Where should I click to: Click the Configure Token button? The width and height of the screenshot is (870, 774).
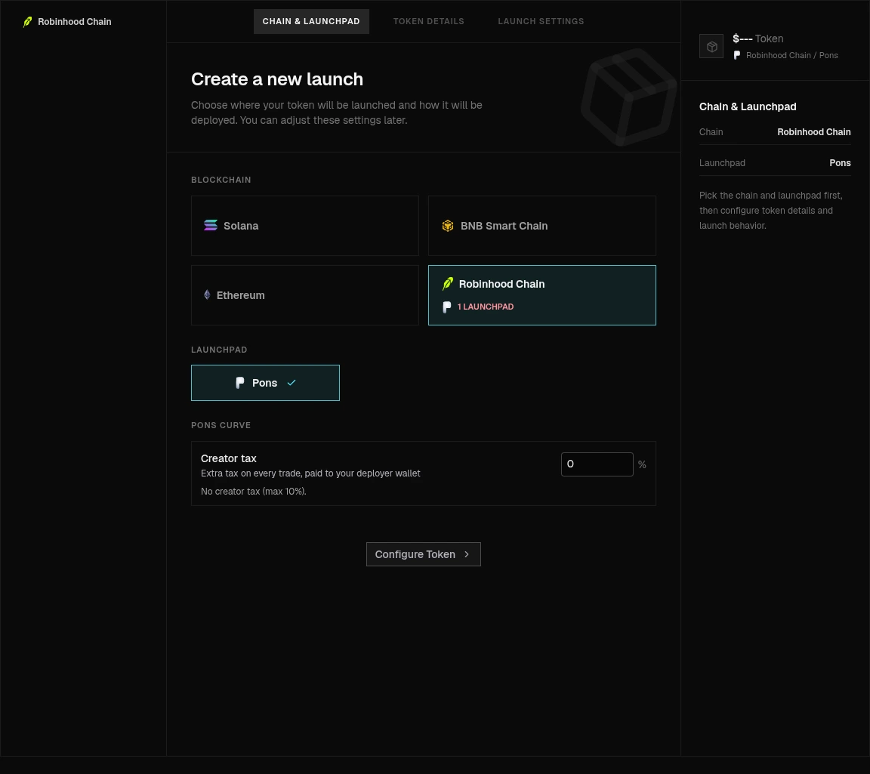[424, 554]
